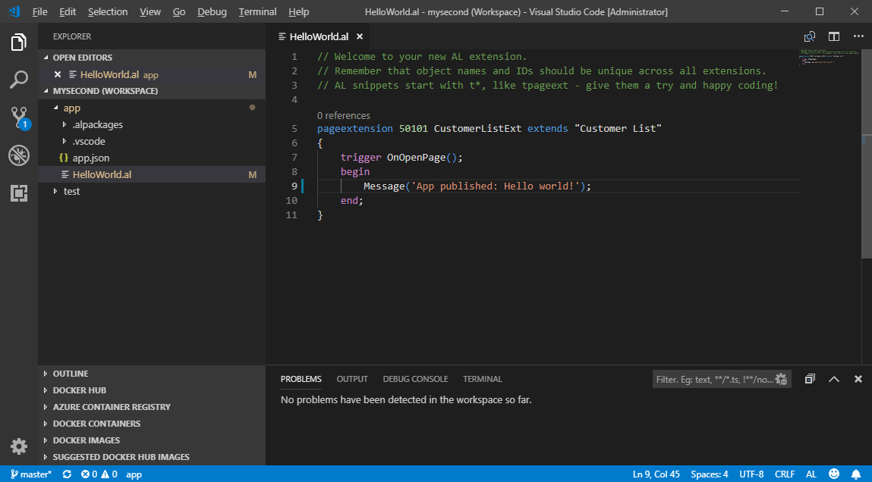The image size is (872, 482).
Task: Maximize the bottom panel size
Action: (833, 379)
